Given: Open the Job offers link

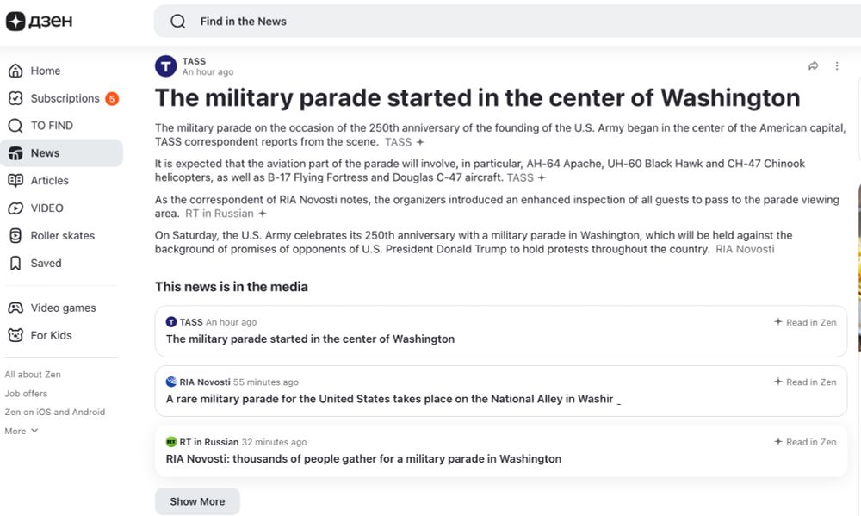Looking at the screenshot, I should [x=26, y=393].
